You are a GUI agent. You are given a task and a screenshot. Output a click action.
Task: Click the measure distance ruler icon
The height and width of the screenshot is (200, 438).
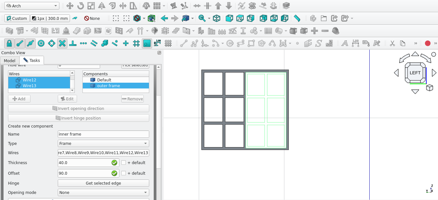click(x=297, y=18)
